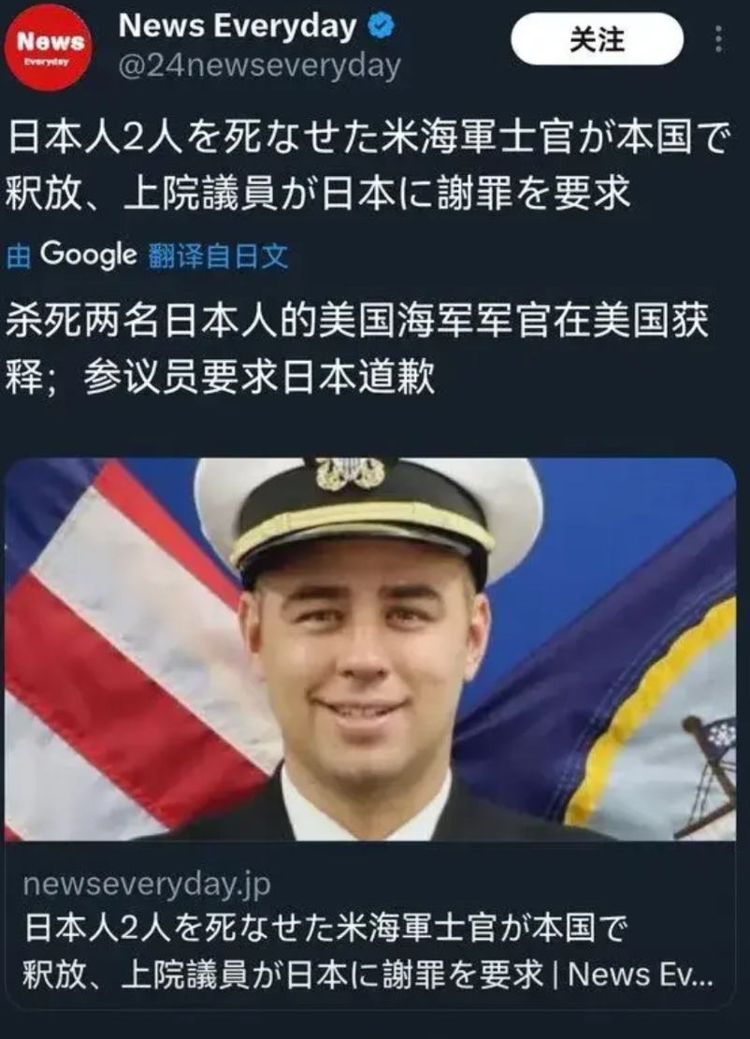750x1039 pixels.
Task: Tap 翻译自日文 translation link
Action: (219, 255)
